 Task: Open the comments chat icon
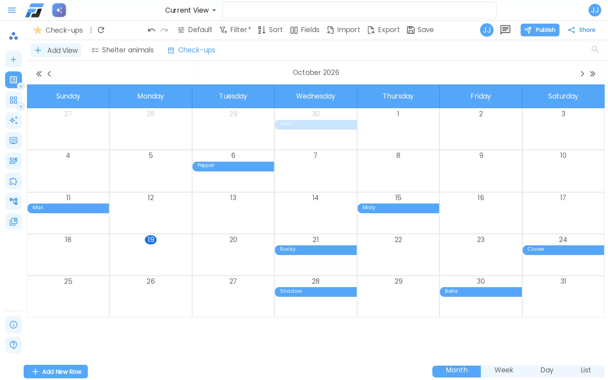[x=505, y=30]
